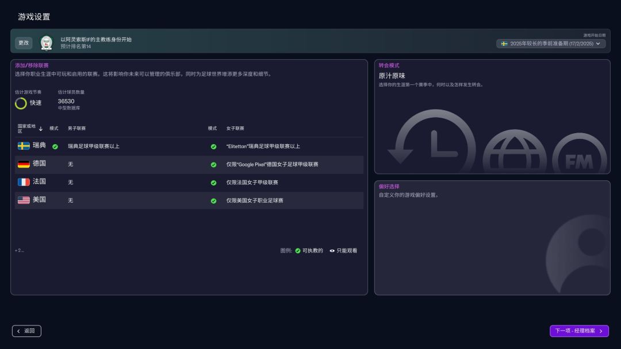Open 添加/移除联赛 panel heading
The width and height of the screenshot is (621, 349).
click(32, 65)
